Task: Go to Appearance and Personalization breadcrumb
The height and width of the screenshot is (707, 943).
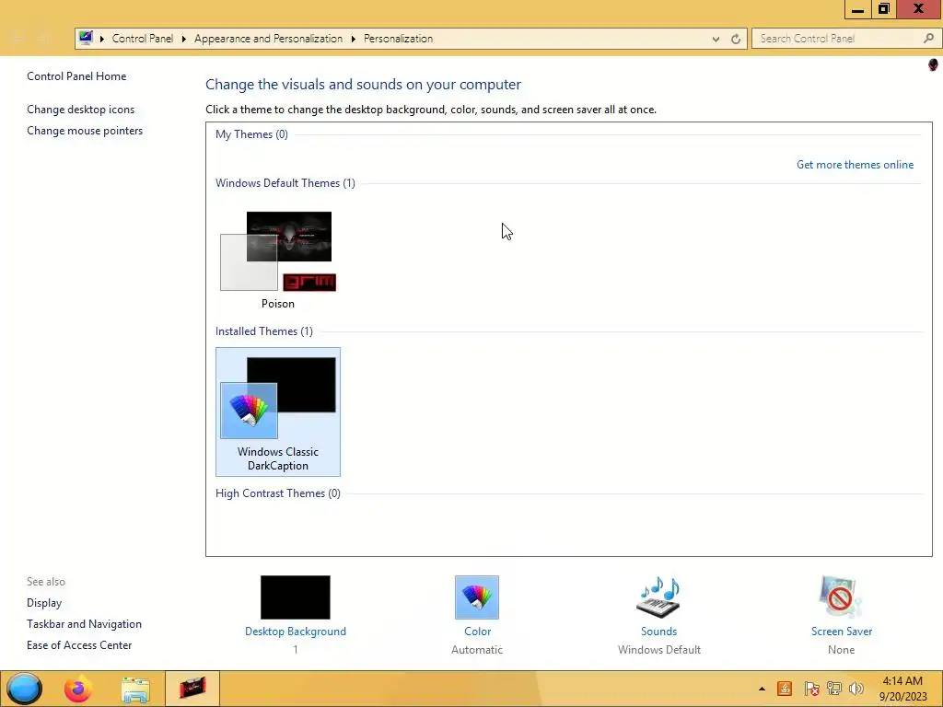Action: click(x=268, y=39)
